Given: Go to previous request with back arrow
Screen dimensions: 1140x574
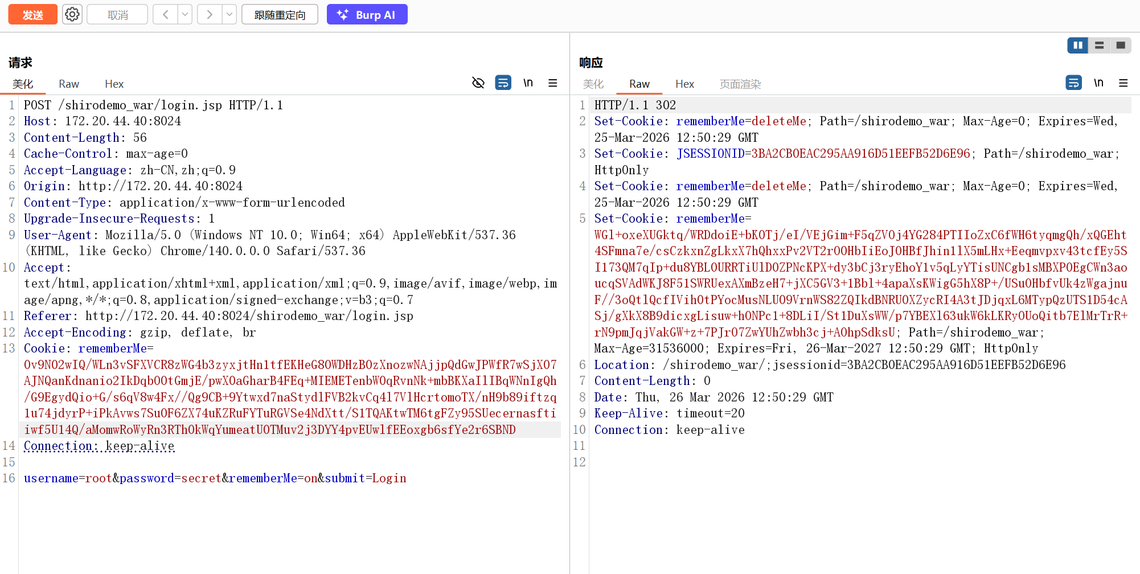Looking at the screenshot, I should point(165,14).
